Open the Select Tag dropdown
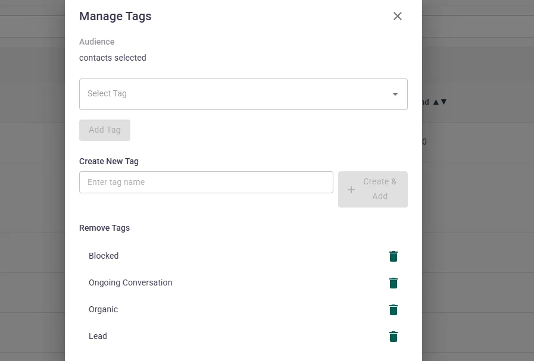 (x=243, y=94)
